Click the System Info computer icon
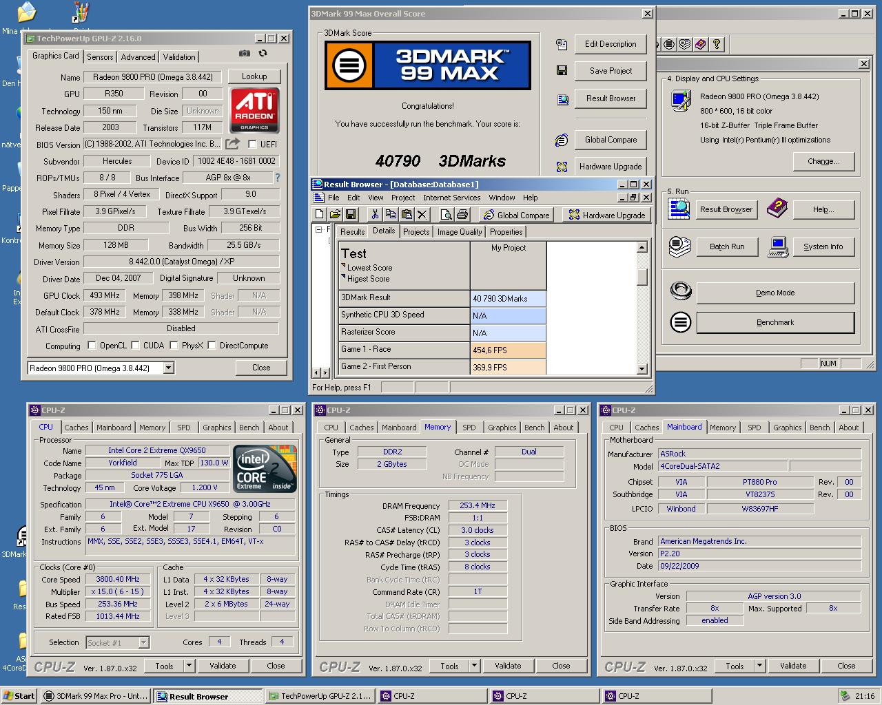 tap(778, 246)
